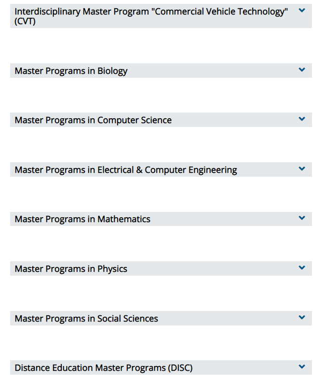Click the chevron icon beside CVT program
The height and width of the screenshot is (380, 325).
coord(302,11)
